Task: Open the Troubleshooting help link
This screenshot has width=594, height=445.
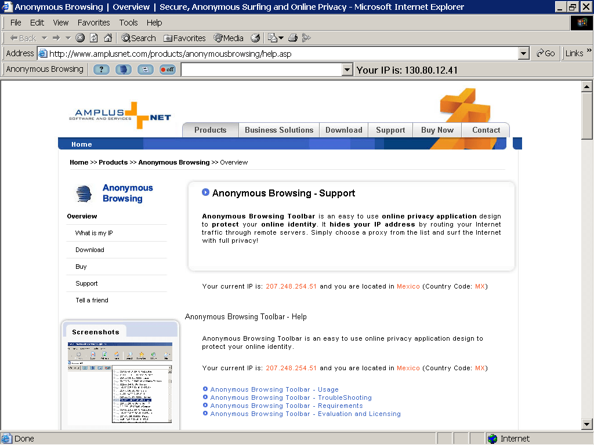Action: (x=291, y=397)
